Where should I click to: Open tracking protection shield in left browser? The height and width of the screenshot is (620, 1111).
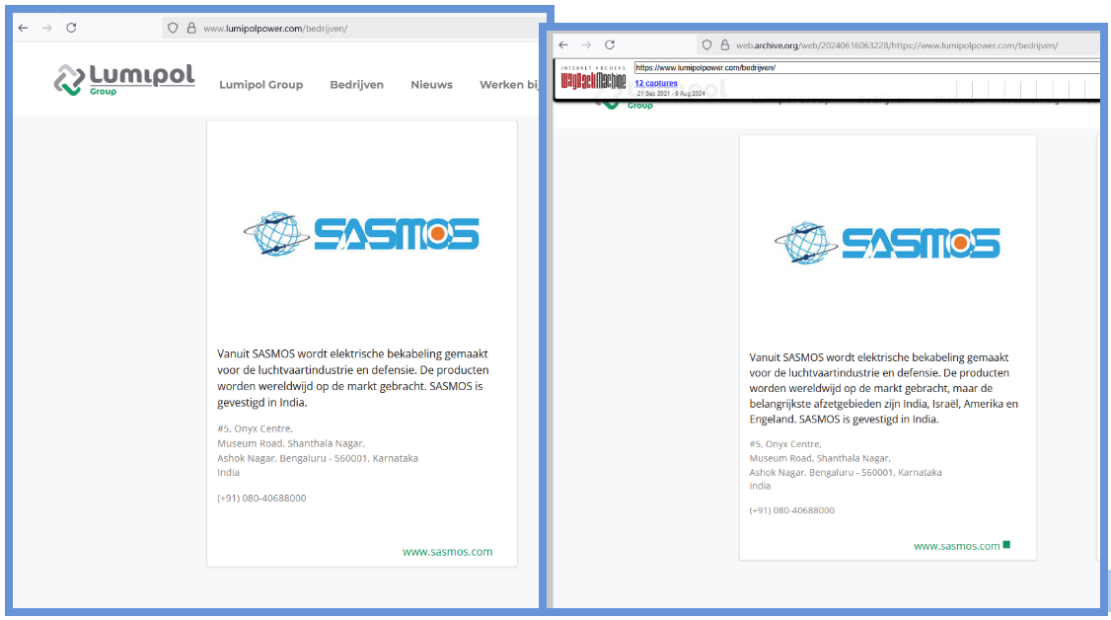point(173,29)
